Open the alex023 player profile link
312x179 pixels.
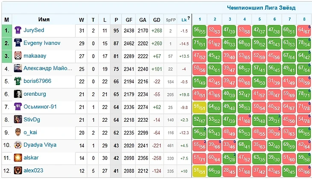pos(33,170)
